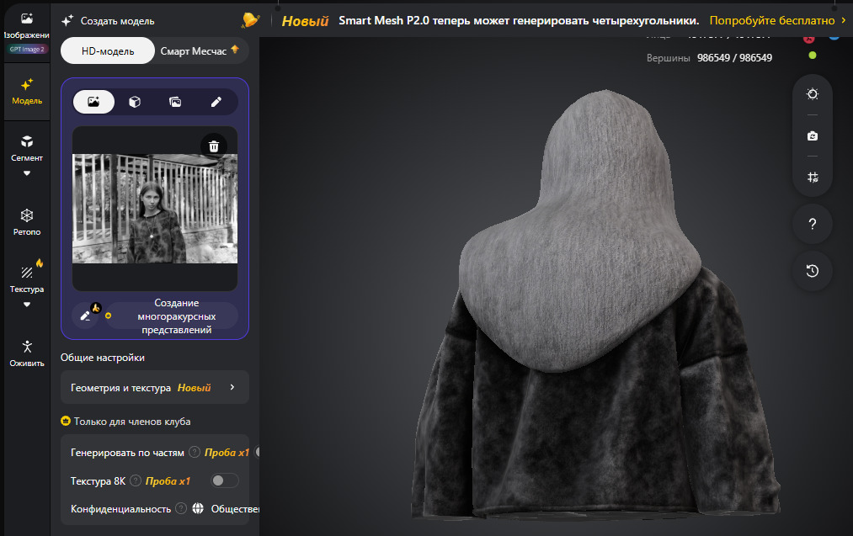Open the Ретопо sidebar tool
The width and height of the screenshot is (853, 536).
tap(27, 222)
